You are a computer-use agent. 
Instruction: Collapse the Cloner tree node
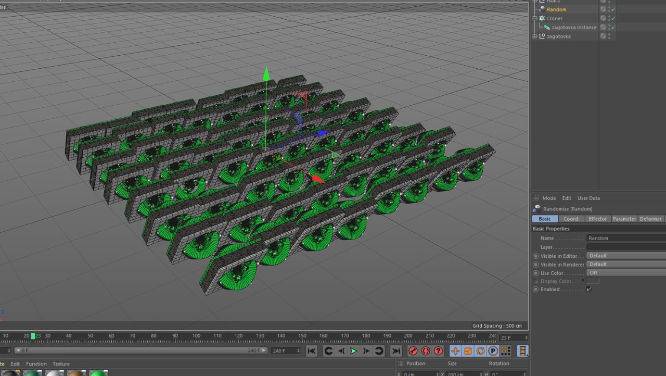point(535,18)
